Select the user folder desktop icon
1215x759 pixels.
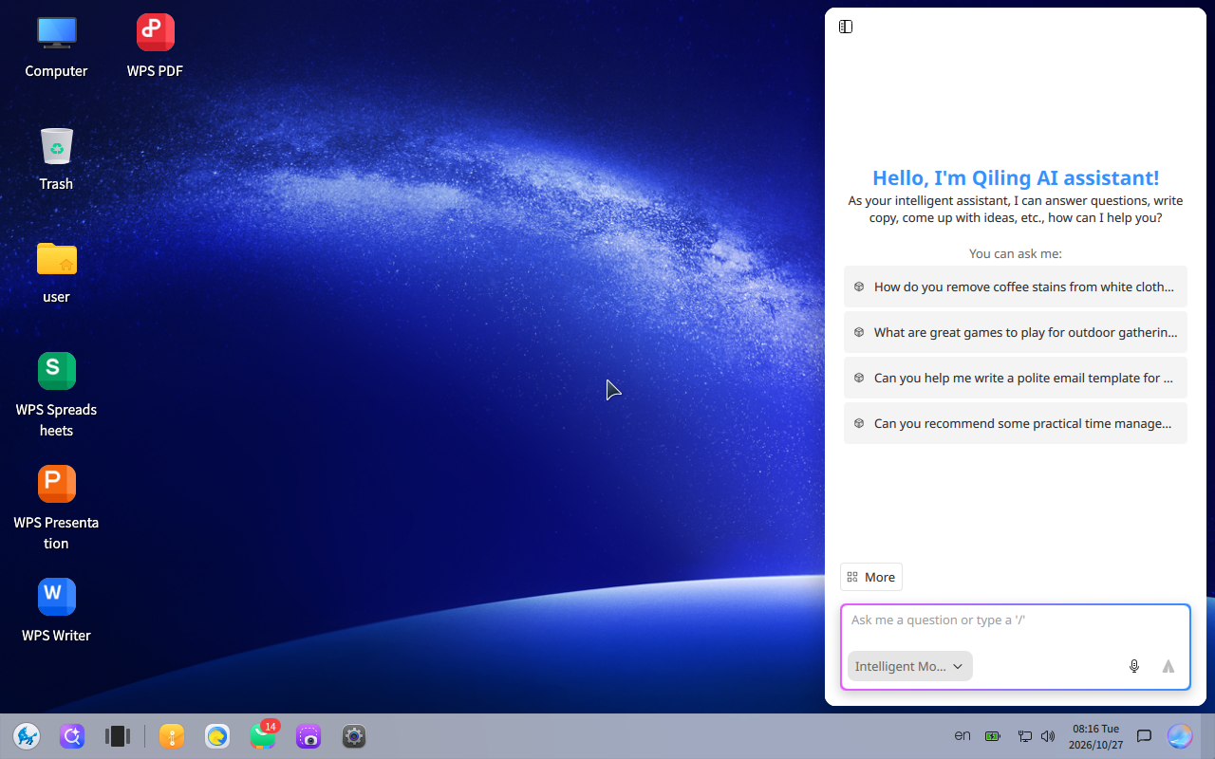coord(56,271)
